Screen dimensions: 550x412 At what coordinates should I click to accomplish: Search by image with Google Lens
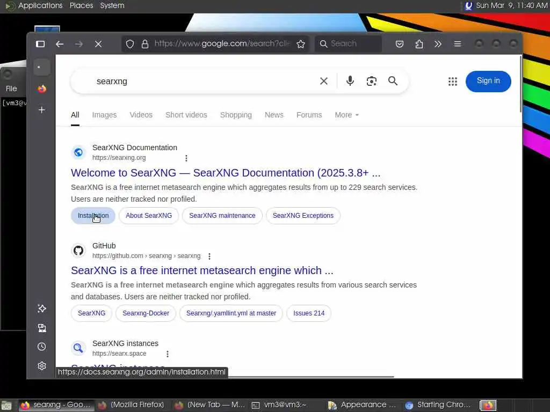click(372, 81)
